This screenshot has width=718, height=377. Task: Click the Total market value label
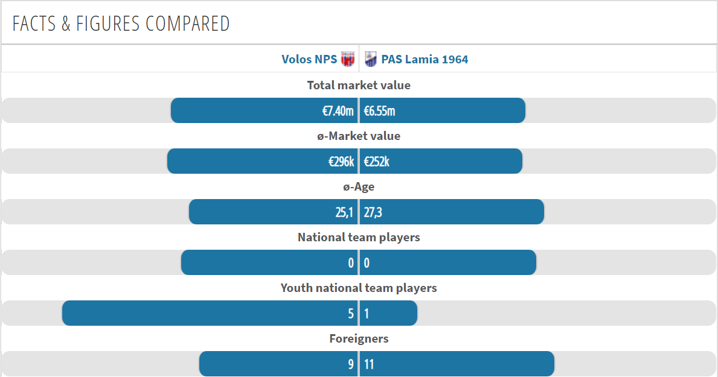pos(359,85)
